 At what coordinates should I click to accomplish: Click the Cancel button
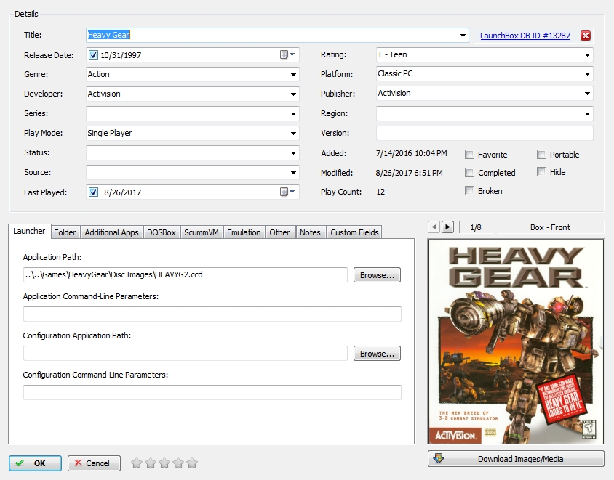coord(94,463)
